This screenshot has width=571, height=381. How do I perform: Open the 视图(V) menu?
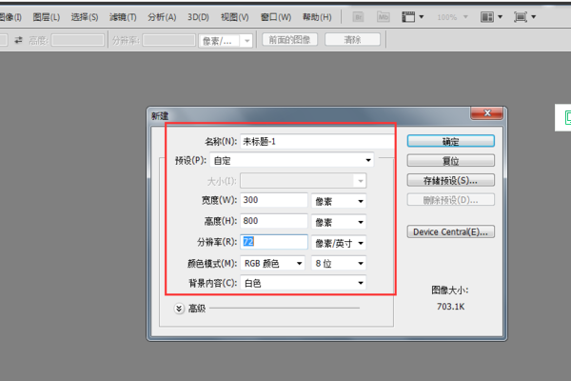point(235,17)
